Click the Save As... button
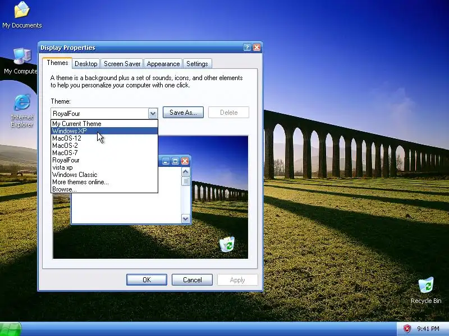The width and height of the screenshot is (449, 336). [x=184, y=113]
